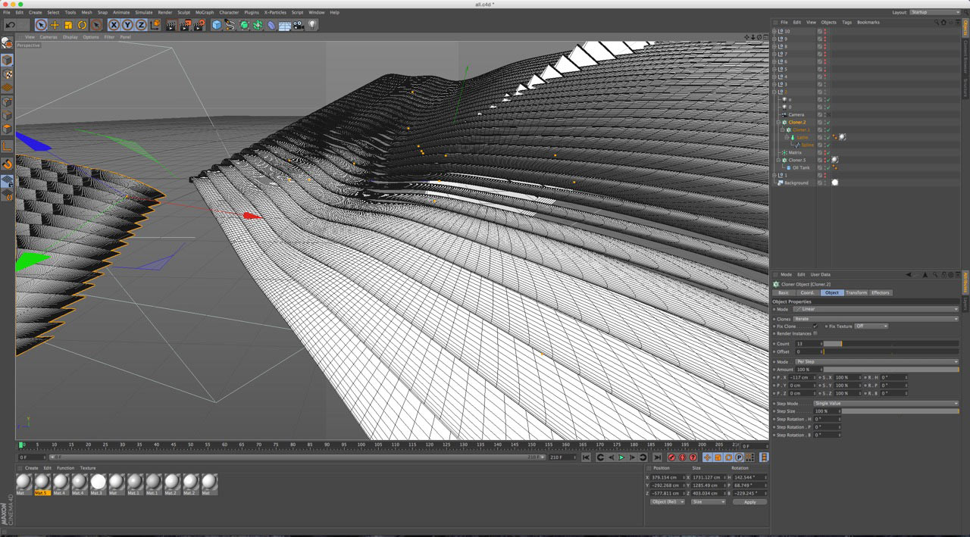Switch to the Effectors tab
This screenshot has width=970, height=537.
coord(880,292)
